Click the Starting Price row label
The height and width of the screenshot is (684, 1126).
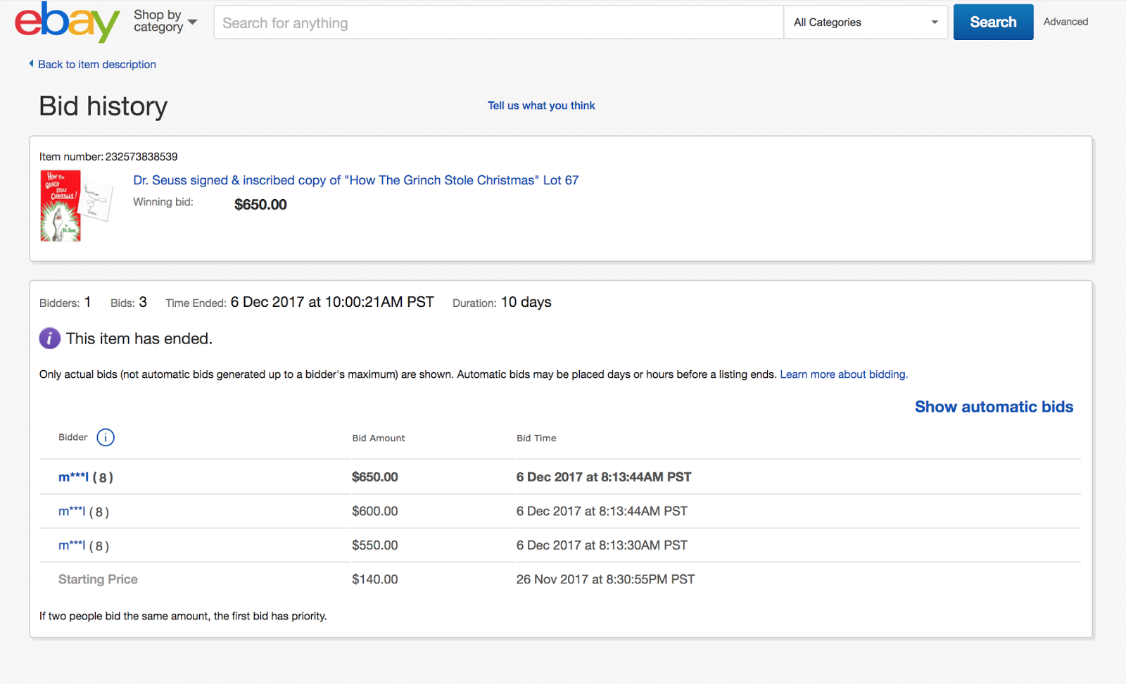click(x=98, y=580)
